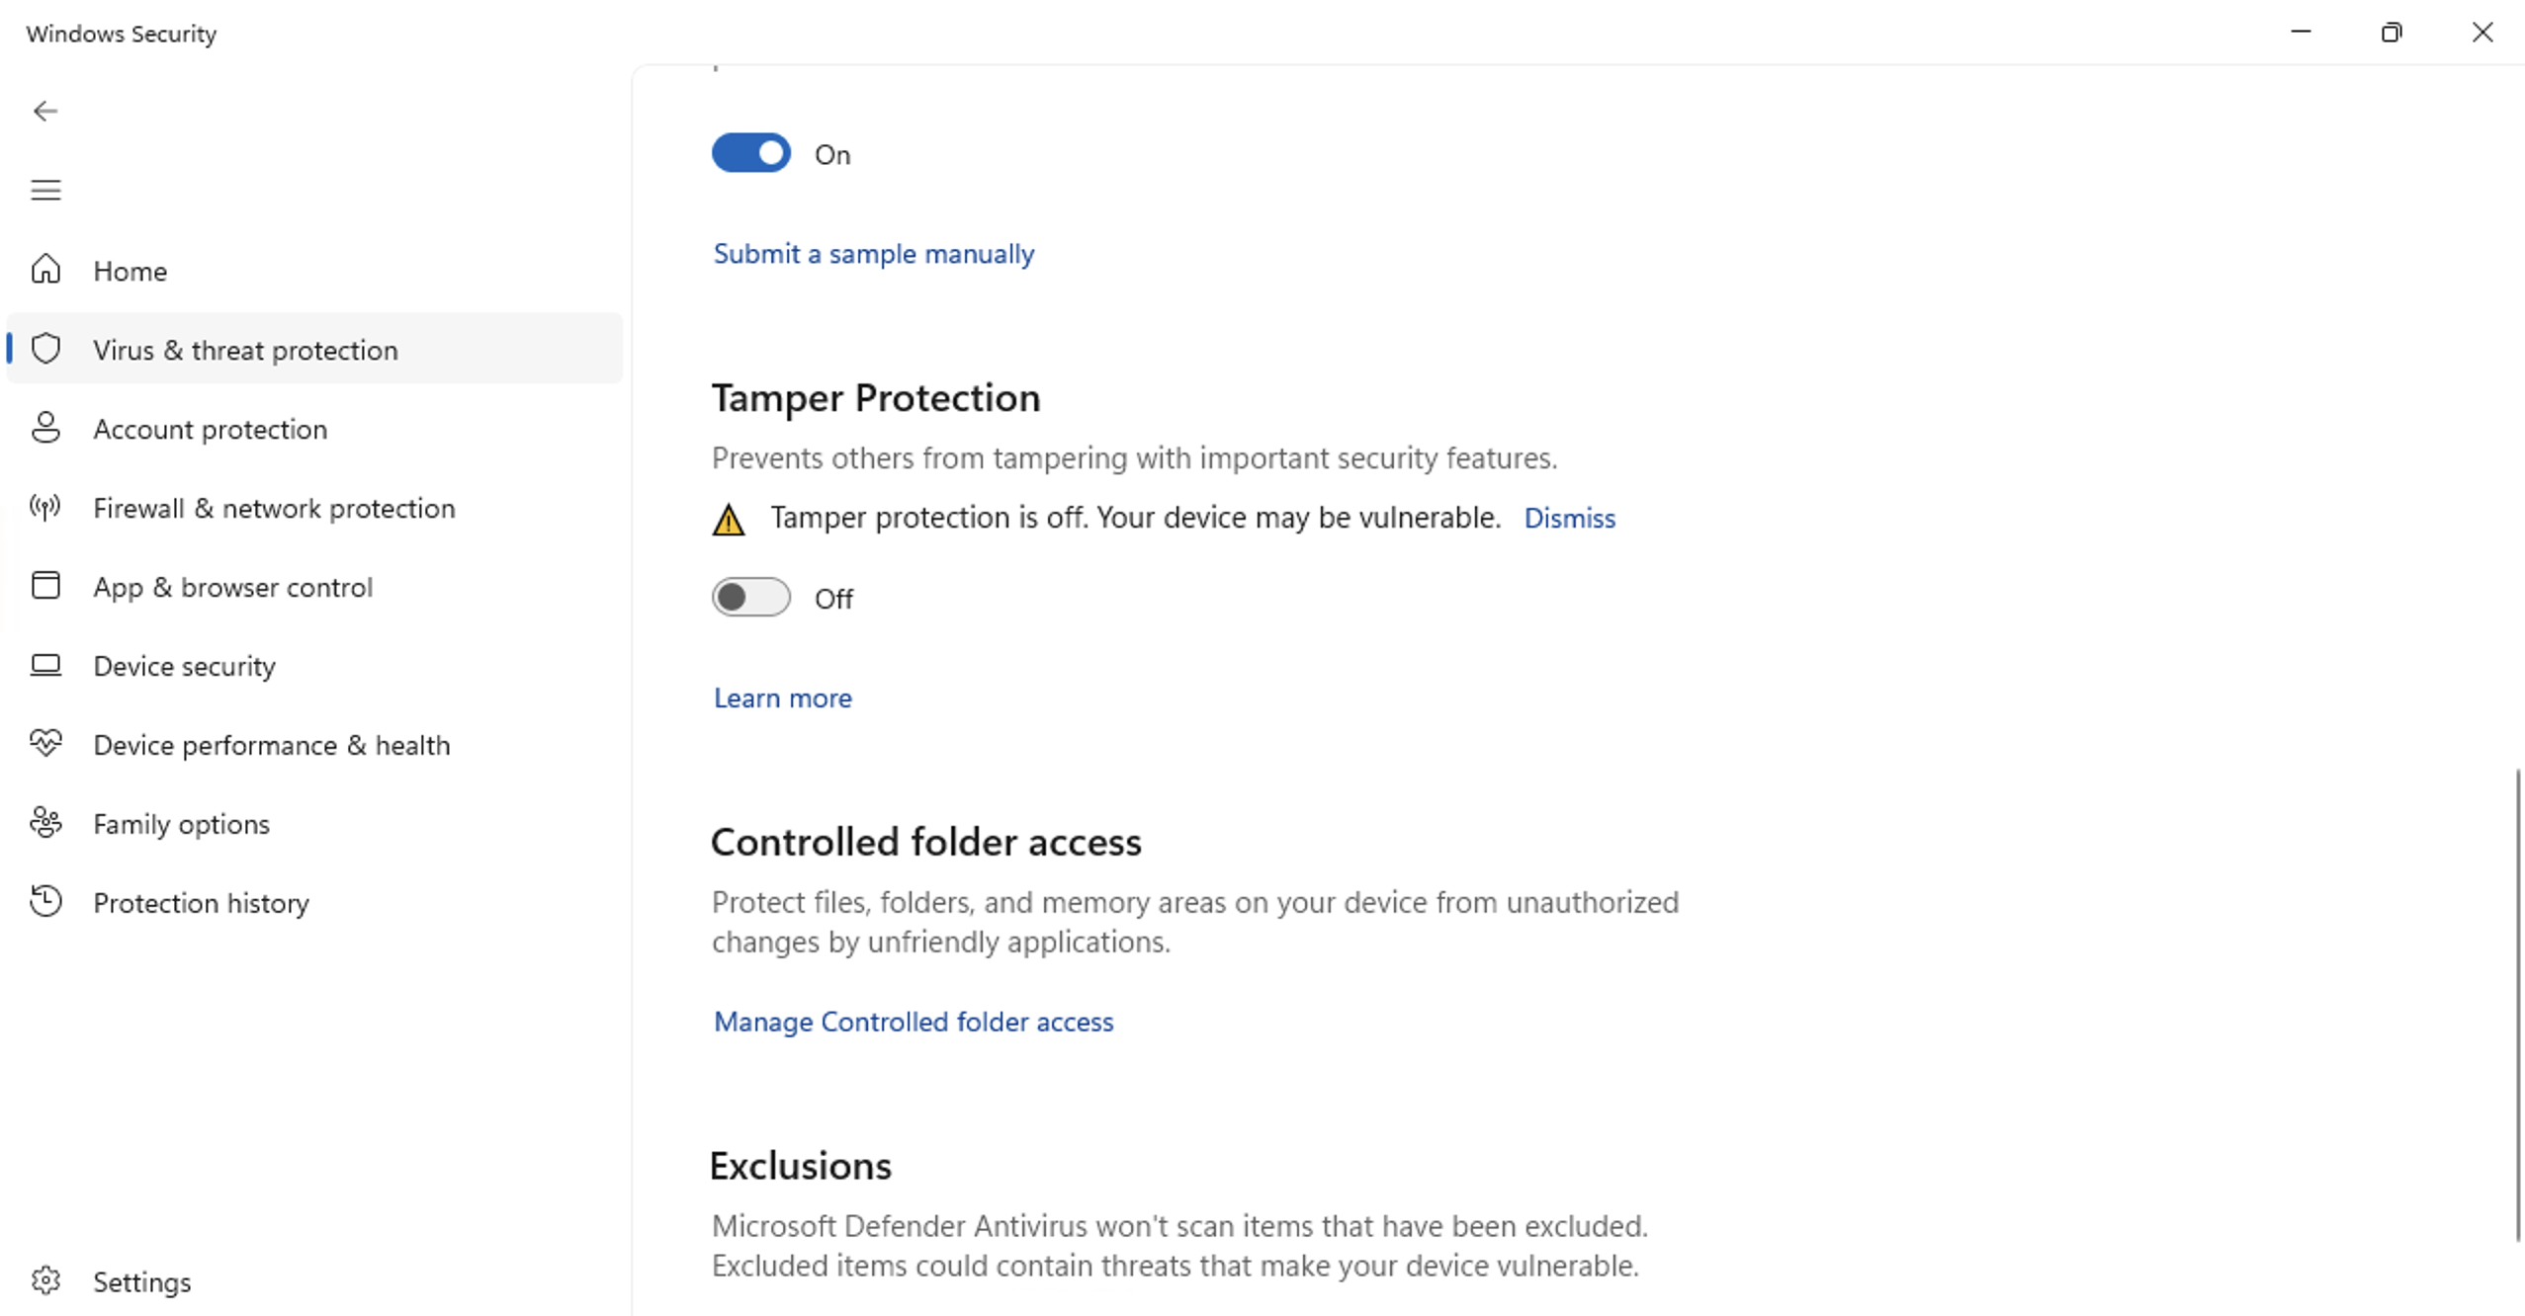This screenshot has height=1316, width=2525.
Task: Open the Firewall & network protection page
Action: coord(274,508)
